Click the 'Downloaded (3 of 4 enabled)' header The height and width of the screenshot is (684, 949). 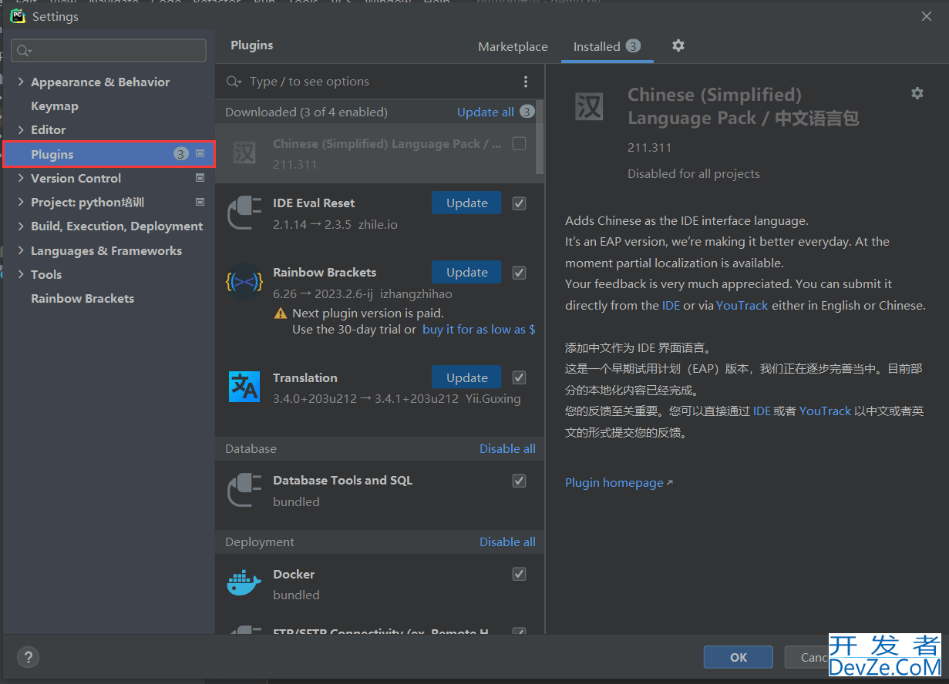306,112
